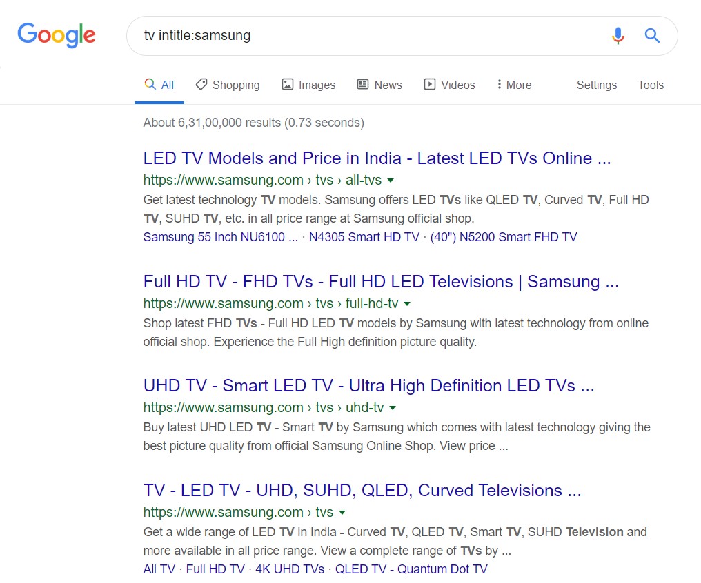This screenshot has height=583, width=701.
Task: Open 'UHD TV - Smart LED TV' result
Action: [369, 386]
